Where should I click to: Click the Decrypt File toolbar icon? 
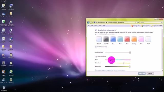(145, 26)
